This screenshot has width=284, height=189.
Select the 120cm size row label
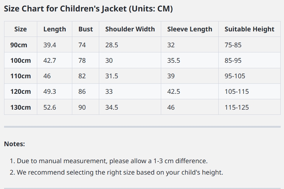click(21, 92)
